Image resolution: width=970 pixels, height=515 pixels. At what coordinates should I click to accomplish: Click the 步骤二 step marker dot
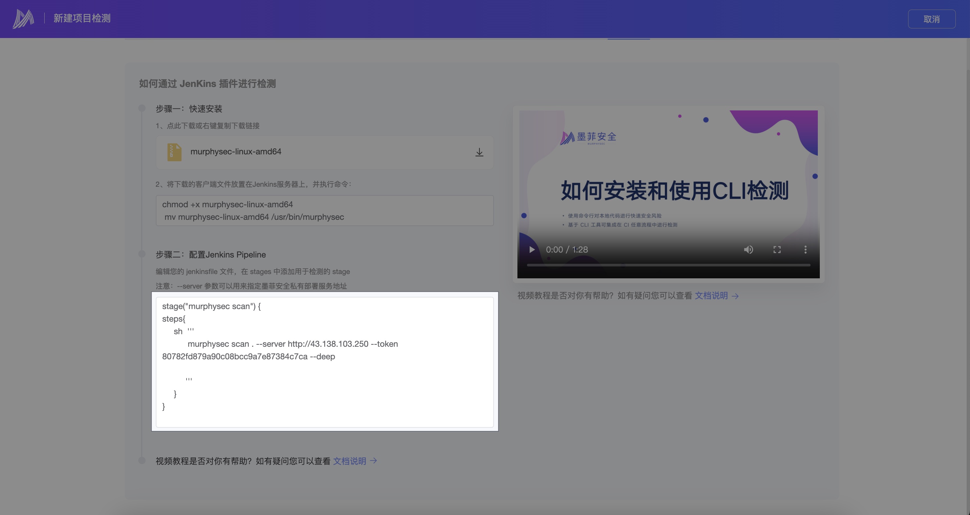(x=142, y=254)
